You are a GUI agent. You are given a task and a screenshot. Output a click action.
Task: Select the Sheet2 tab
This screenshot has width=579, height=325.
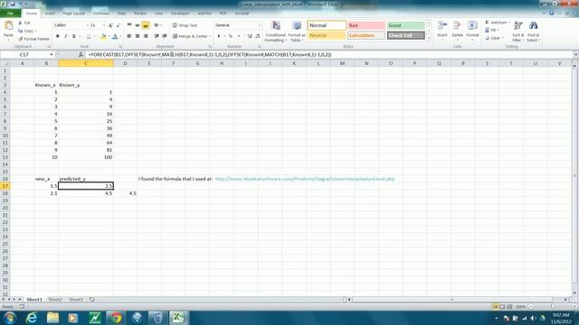[x=55, y=300]
